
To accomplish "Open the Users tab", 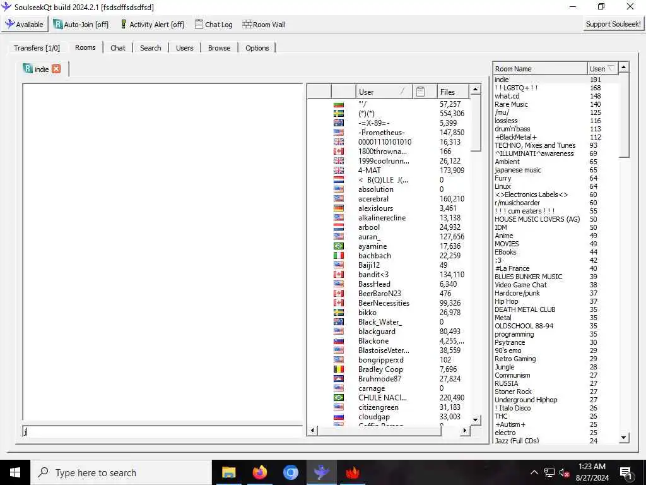I will tap(185, 48).
